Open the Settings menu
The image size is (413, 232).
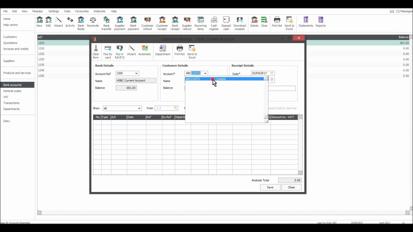tap(54, 11)
